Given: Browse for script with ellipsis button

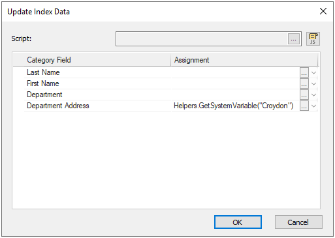Looking at the screenshot, I should [x=293, y=39].
